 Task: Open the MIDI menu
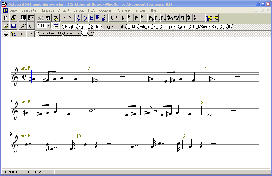pyautogui.click(x=91, y=10)
